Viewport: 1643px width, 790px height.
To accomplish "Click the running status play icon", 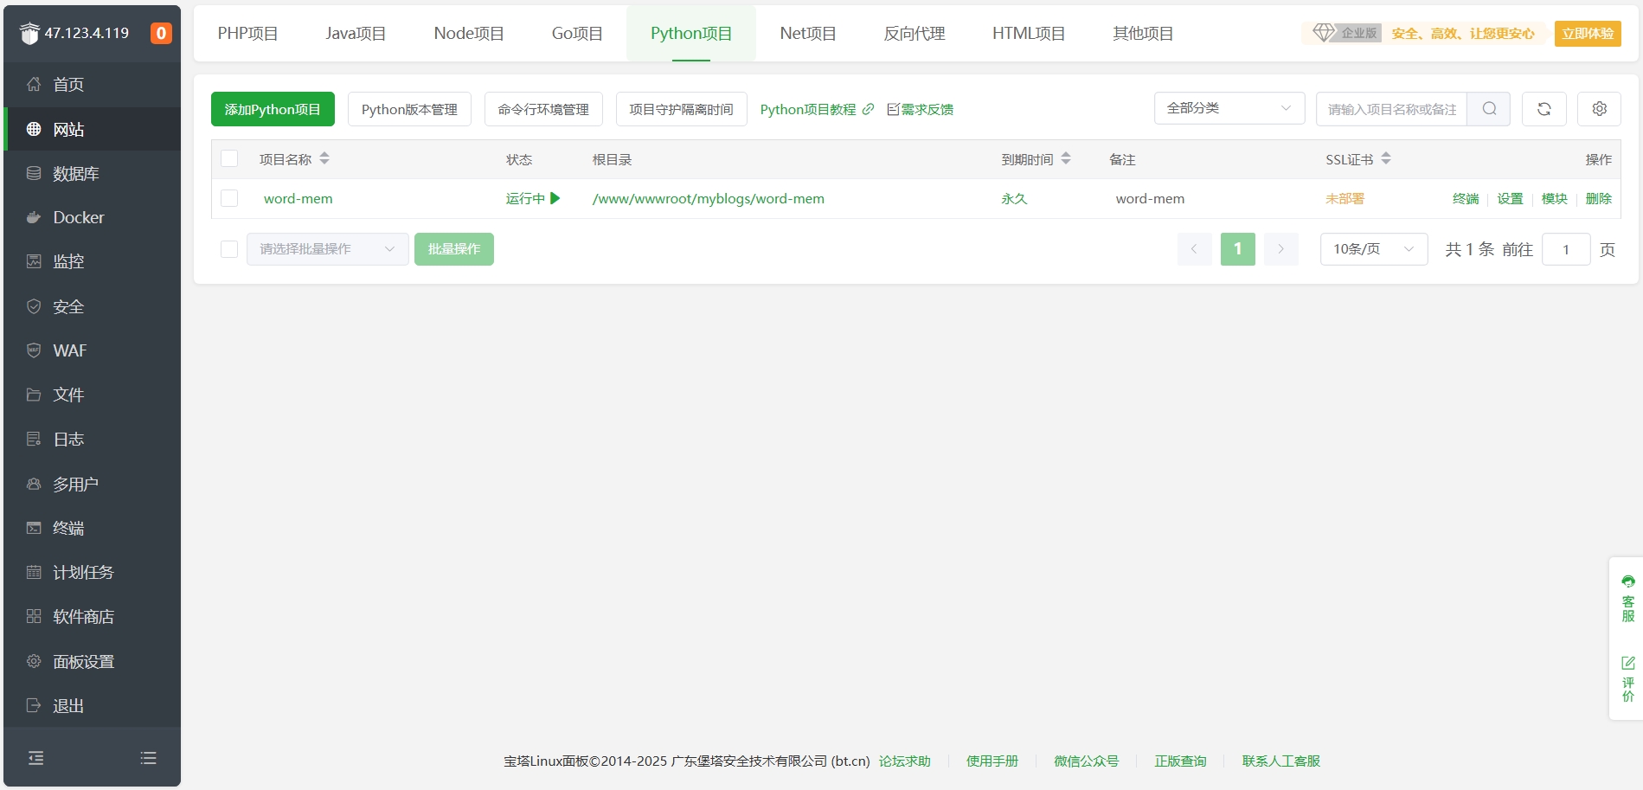I will (555, 198).
